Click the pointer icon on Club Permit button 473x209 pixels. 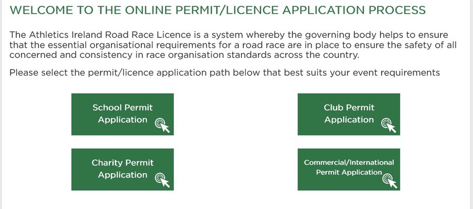[388, 125]
